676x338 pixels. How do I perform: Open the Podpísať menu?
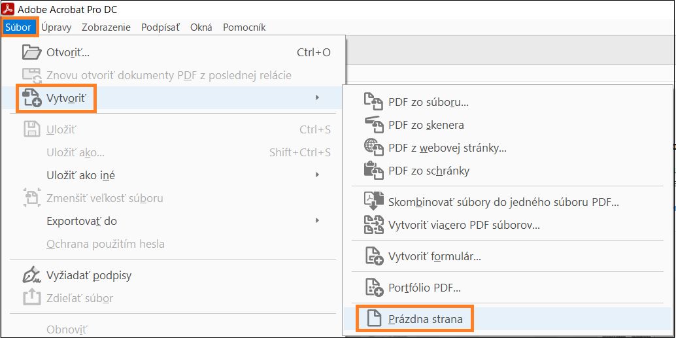tap(160, 27)
